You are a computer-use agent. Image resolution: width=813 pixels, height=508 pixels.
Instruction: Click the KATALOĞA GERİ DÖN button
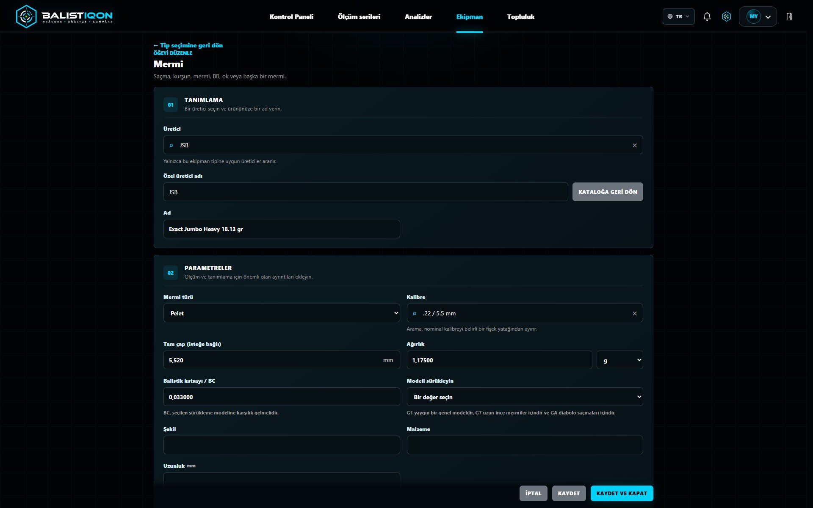(x=608, y=192)
